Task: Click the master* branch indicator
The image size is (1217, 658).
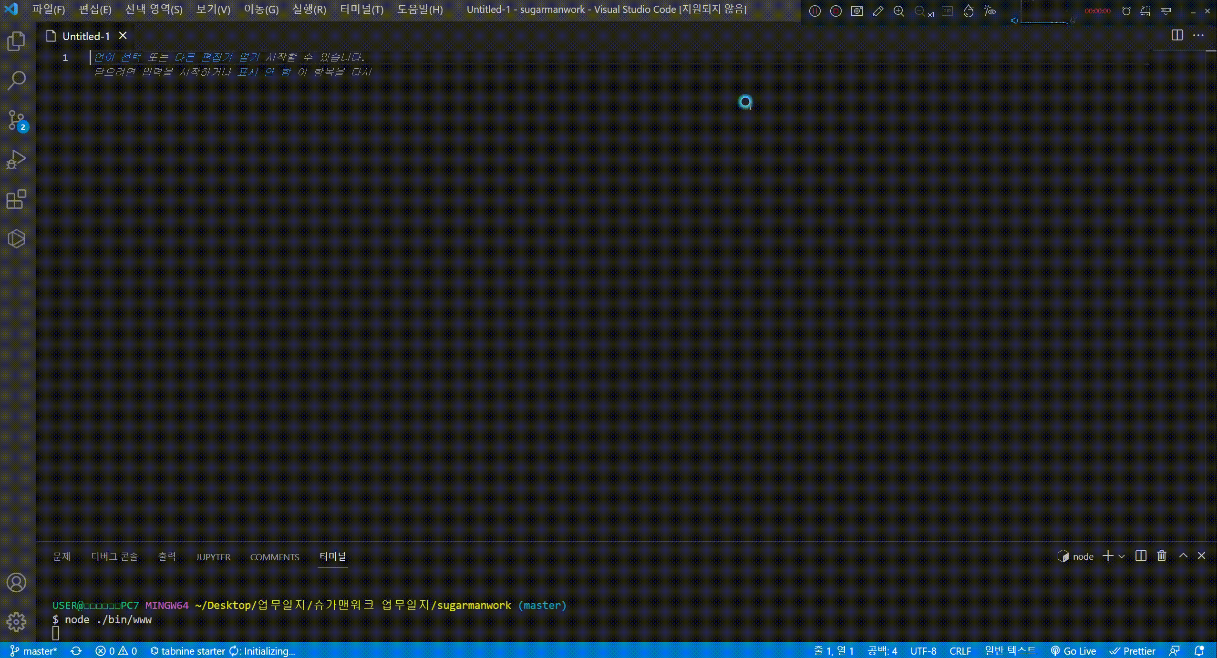Action: [x=33, y=651]
